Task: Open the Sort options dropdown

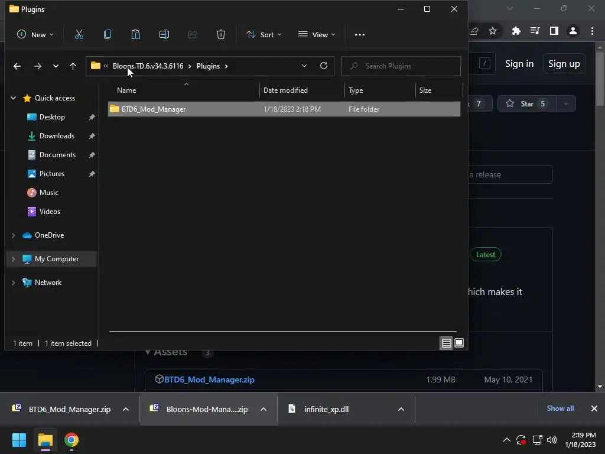Action: click(264, 35)
